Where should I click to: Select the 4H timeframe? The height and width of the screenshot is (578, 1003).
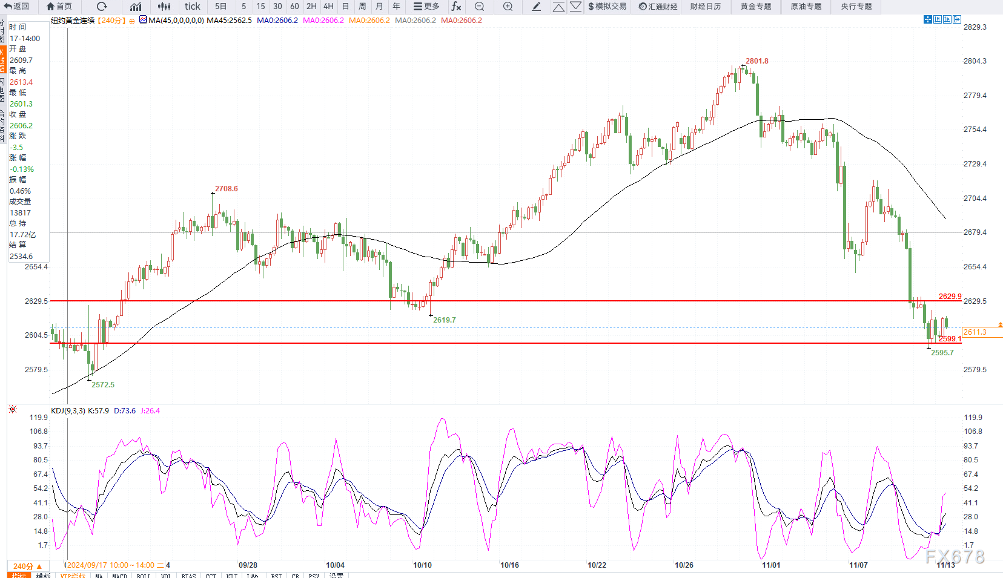(328, 7)
